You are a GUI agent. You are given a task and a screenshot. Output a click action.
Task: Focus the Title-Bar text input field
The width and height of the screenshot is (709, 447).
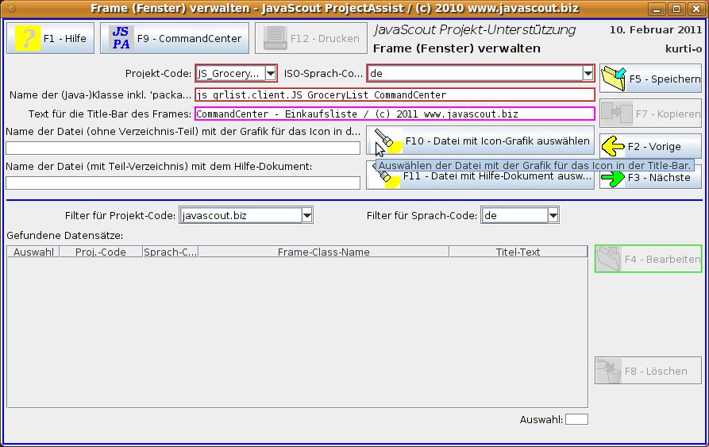[395, 114]
